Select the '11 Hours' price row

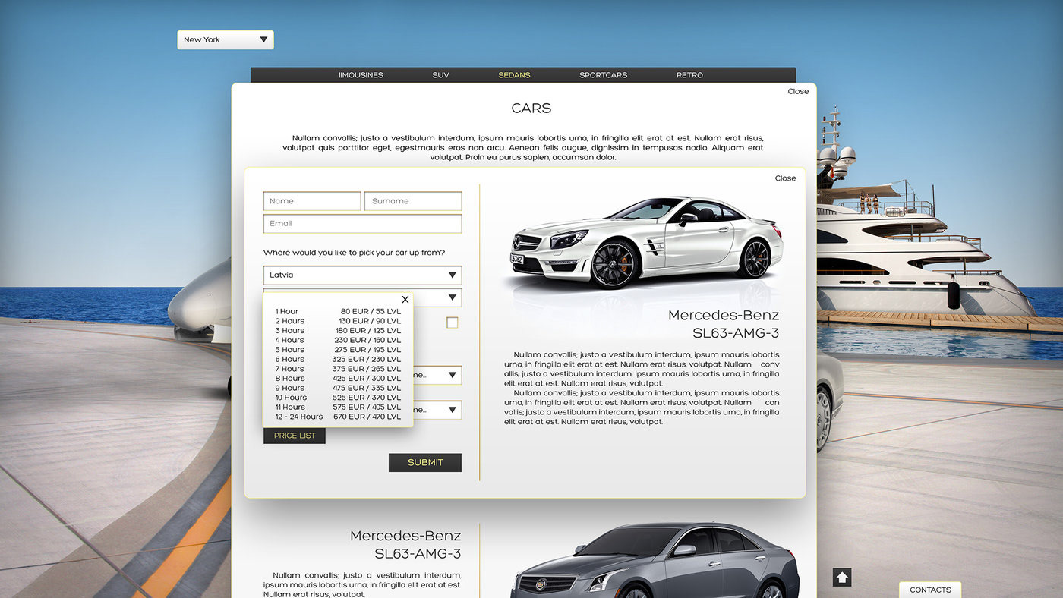[x=338, y=407]
